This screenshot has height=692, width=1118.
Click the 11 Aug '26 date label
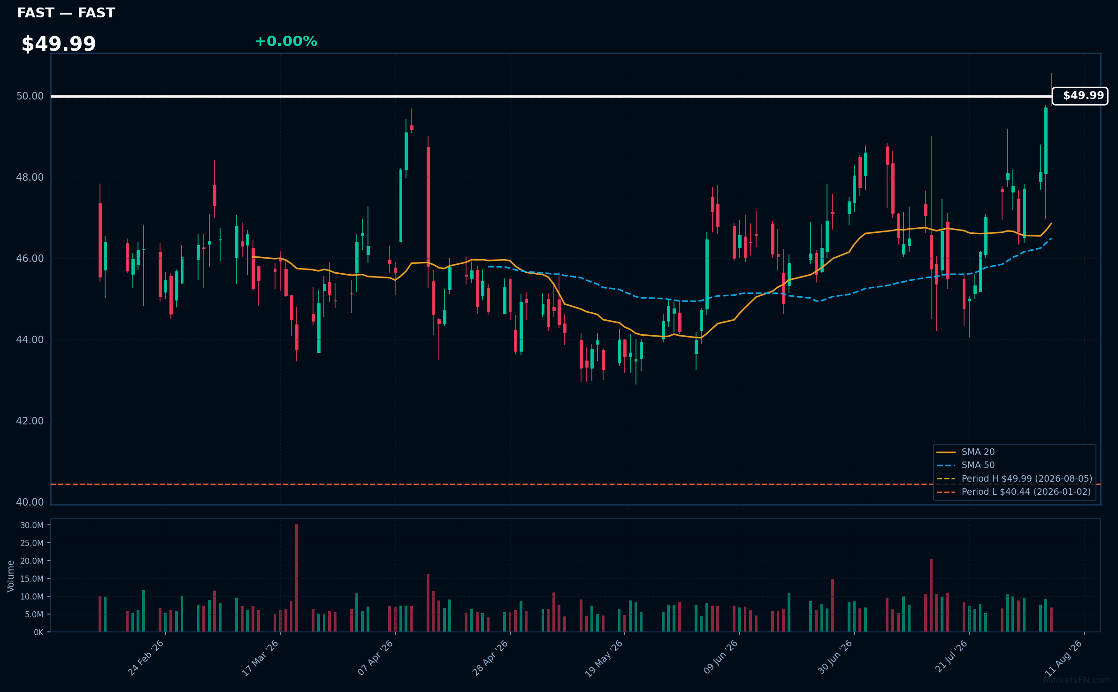coord(1064,658)
